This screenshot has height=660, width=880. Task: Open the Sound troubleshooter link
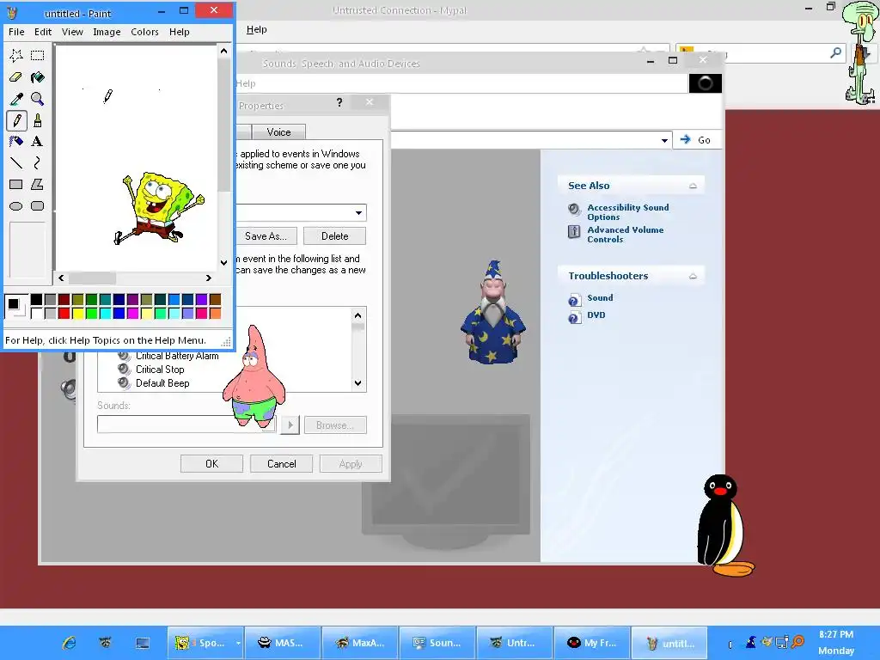click(x=600, y=298)
